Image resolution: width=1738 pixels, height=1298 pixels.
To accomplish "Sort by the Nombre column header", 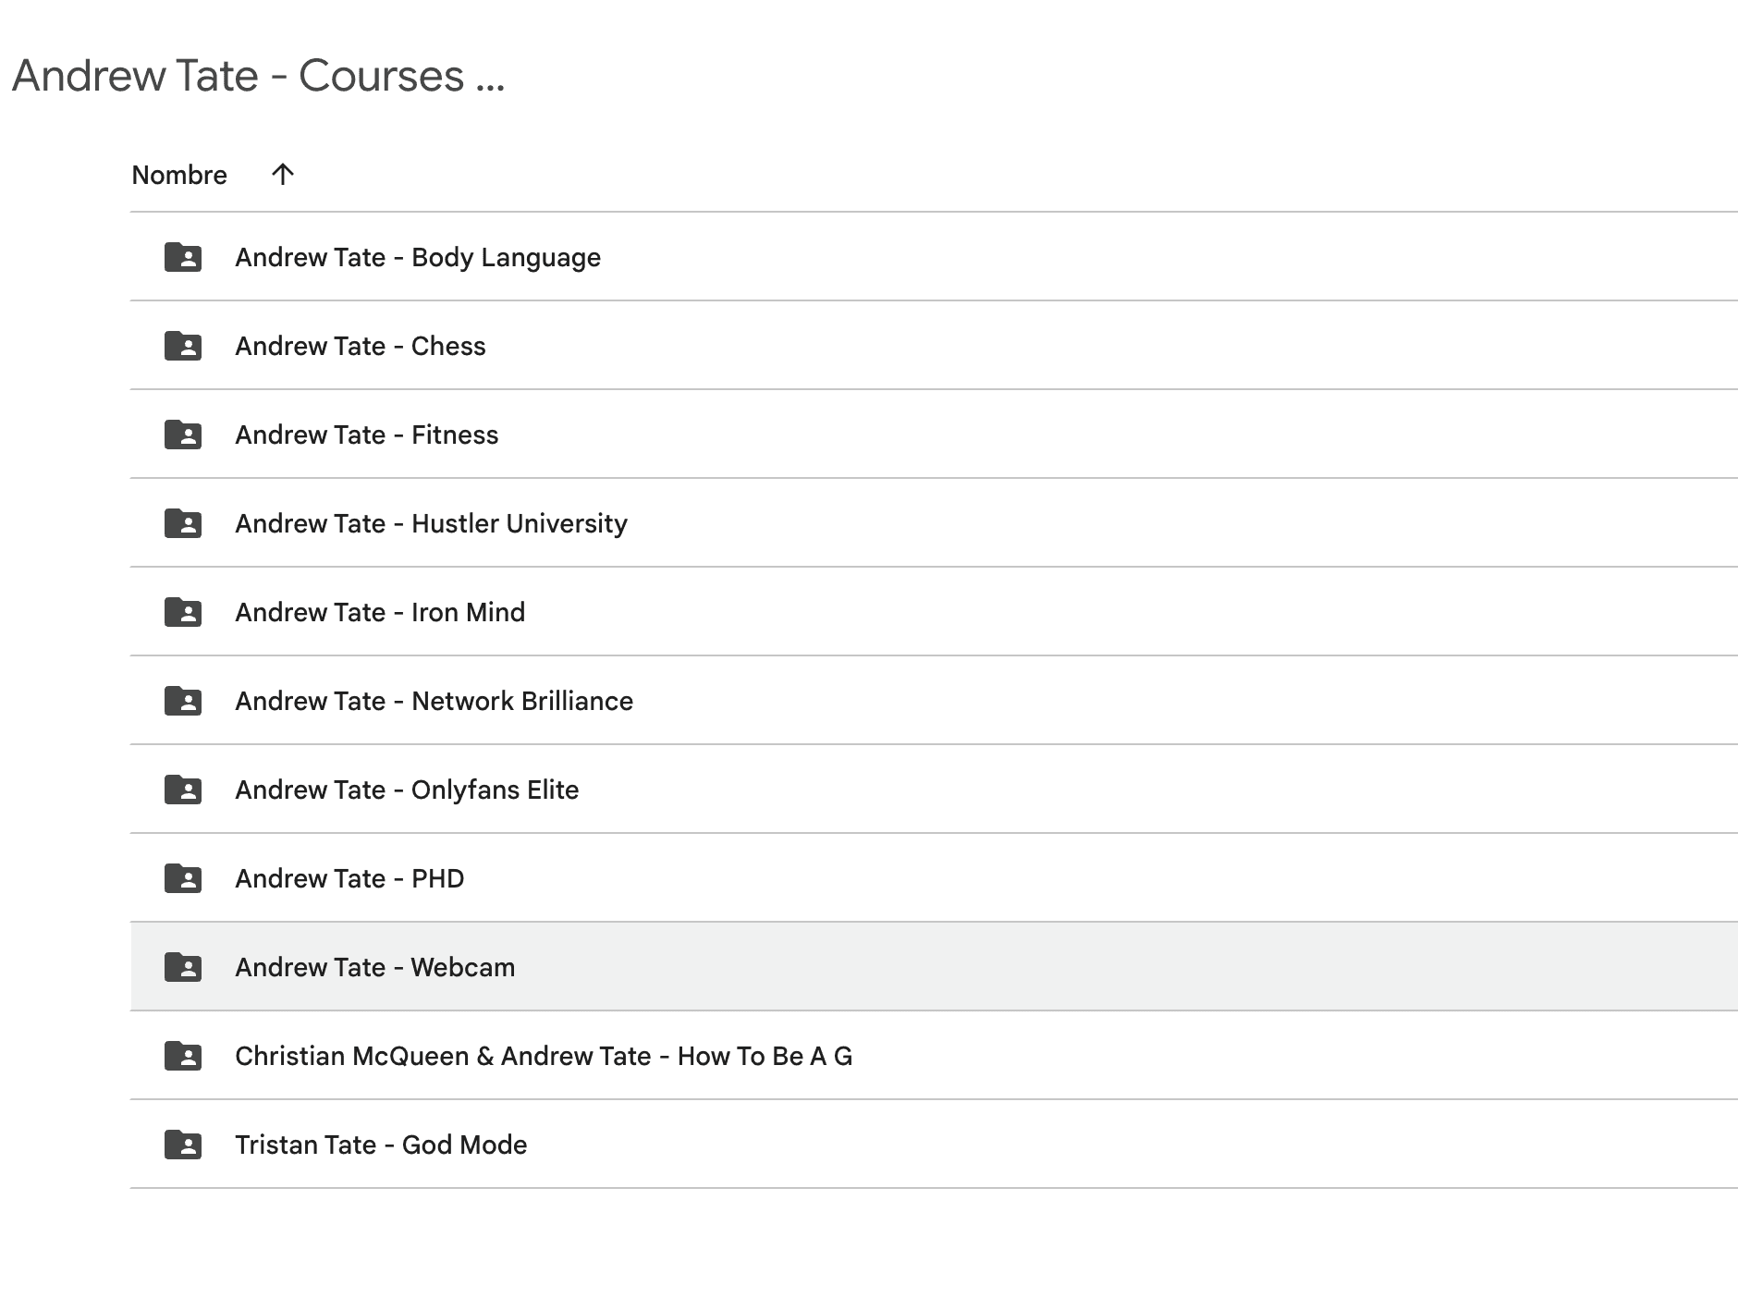I will click(179, 175).
